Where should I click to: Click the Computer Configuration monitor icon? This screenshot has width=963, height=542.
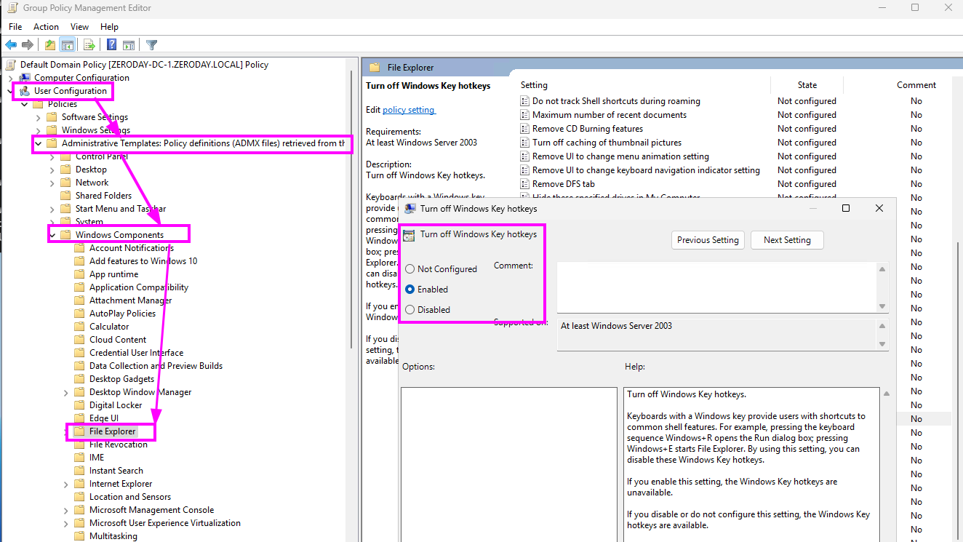click(x=25, y=78)
